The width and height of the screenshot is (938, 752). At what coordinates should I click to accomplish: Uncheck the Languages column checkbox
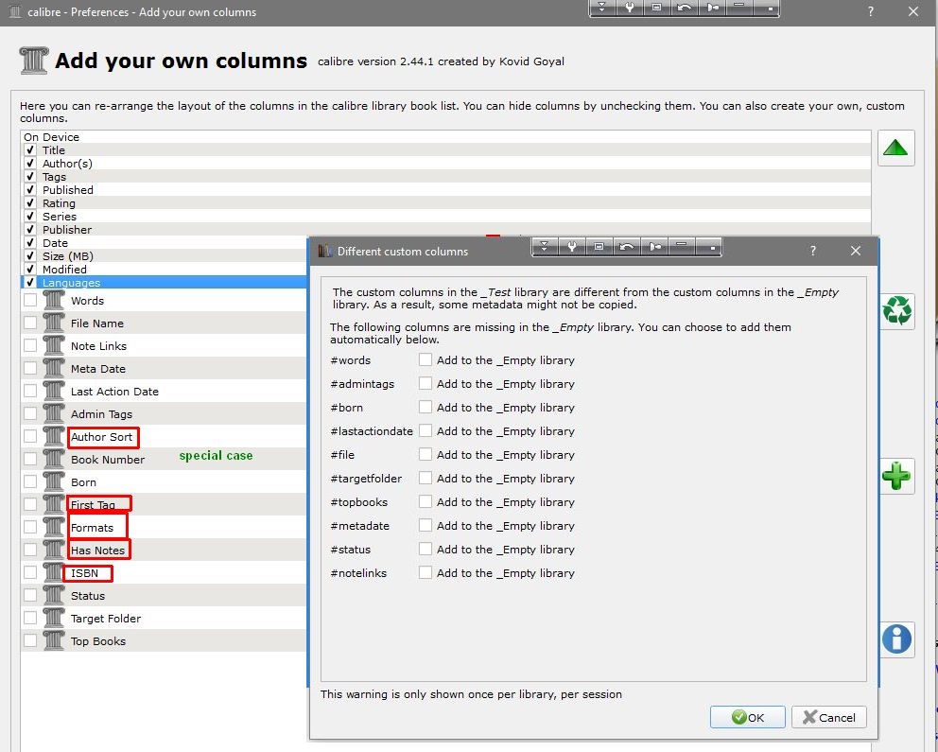click(x=30, y=282)
